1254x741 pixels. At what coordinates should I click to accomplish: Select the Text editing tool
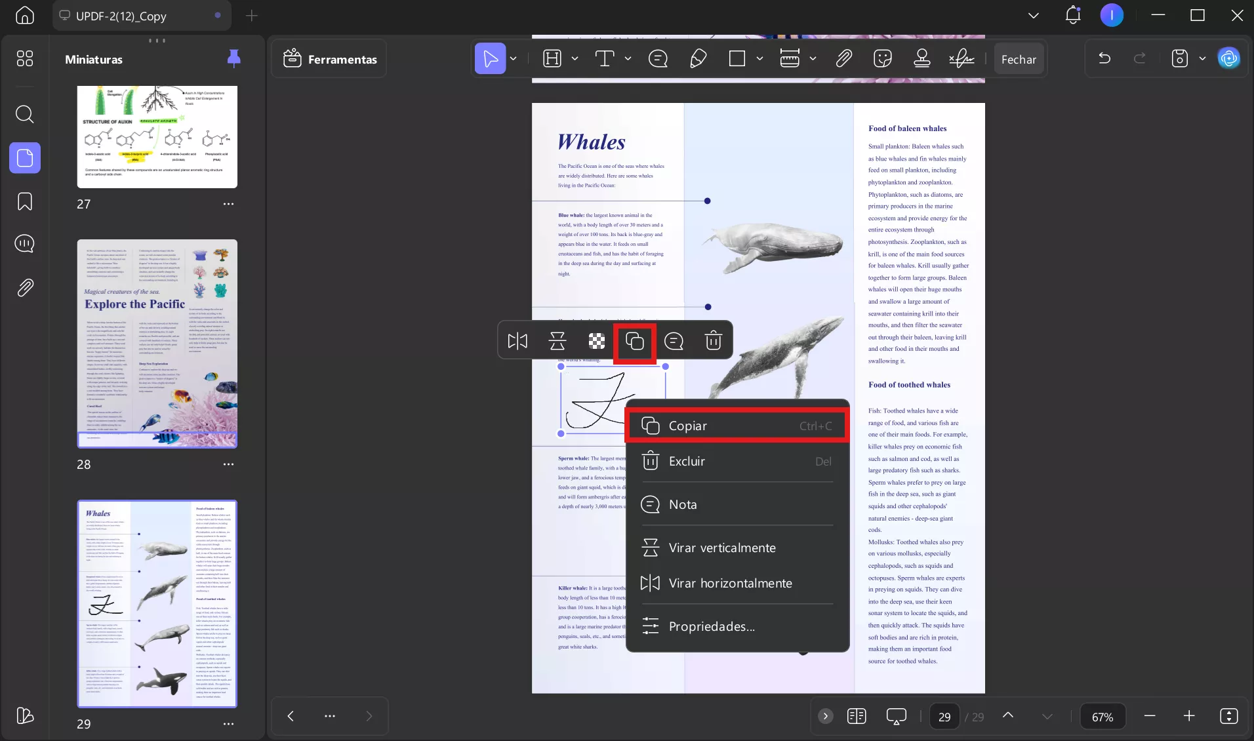pyautogui.click(x=605, y=58)
